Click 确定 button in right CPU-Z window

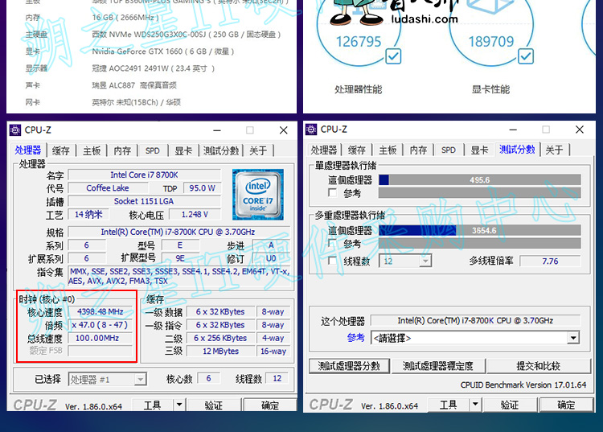pyautogui.click(x=566, y=404)
